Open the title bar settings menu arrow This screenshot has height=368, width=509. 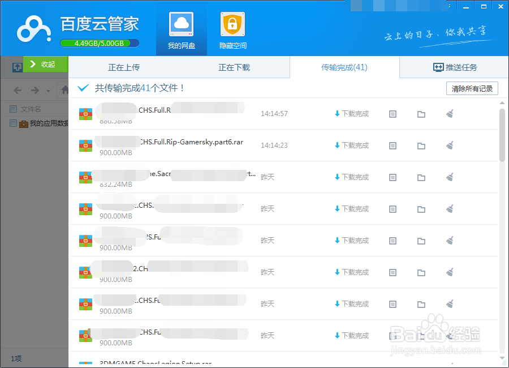point(450,6)
